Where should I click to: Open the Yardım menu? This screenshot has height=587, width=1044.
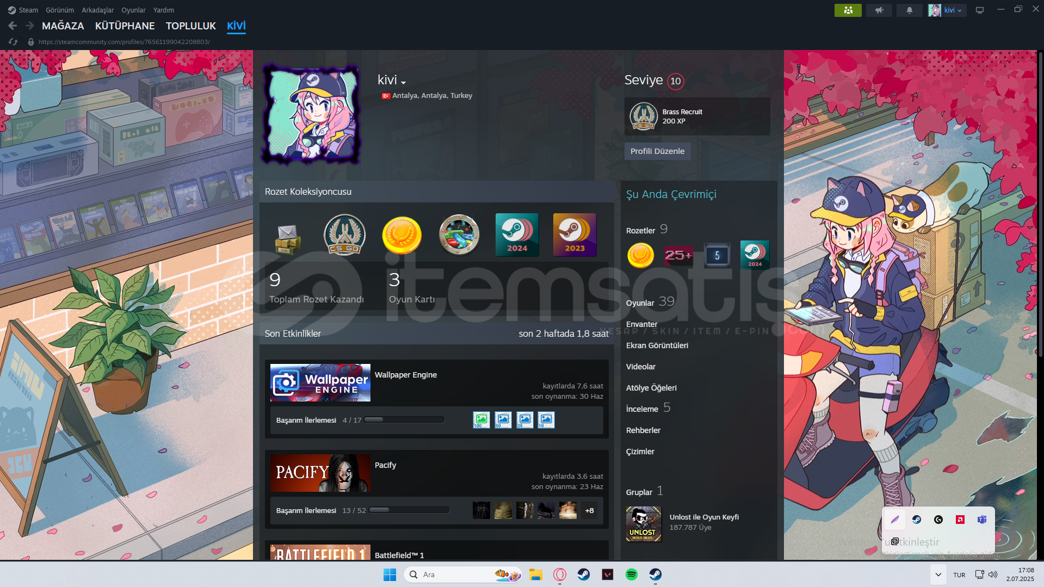164,10
